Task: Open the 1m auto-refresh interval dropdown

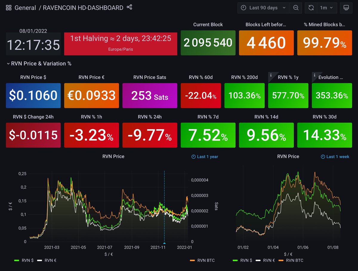Action: (326, 8)
